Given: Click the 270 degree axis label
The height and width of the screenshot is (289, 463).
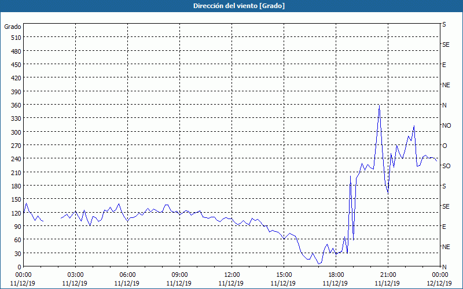Looking at the screenshot, I should click(16, 146).
